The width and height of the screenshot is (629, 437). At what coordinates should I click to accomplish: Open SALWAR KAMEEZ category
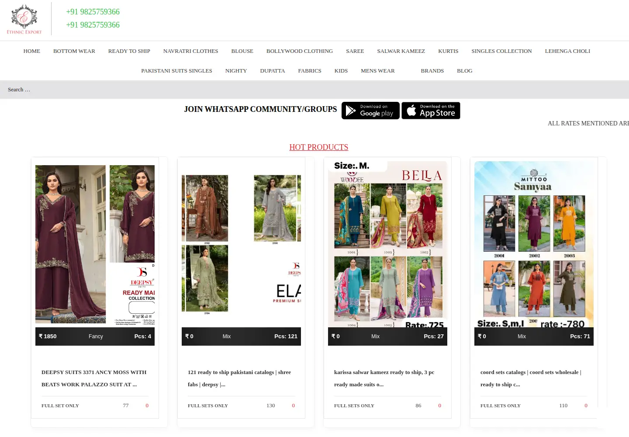click(x=401, y=51)
